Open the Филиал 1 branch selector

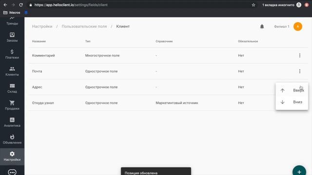tap(282, 26)
